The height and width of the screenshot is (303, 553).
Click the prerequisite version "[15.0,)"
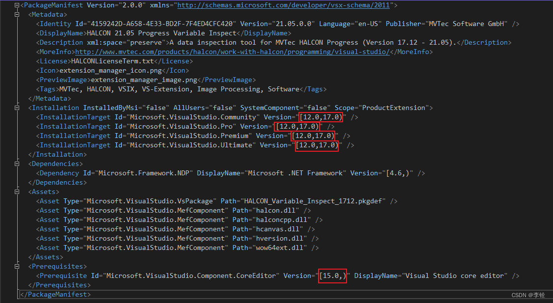(333, 276)
